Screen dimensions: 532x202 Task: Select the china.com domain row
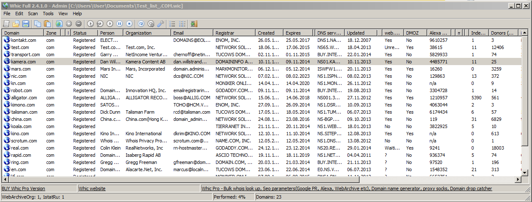(261, 119)
